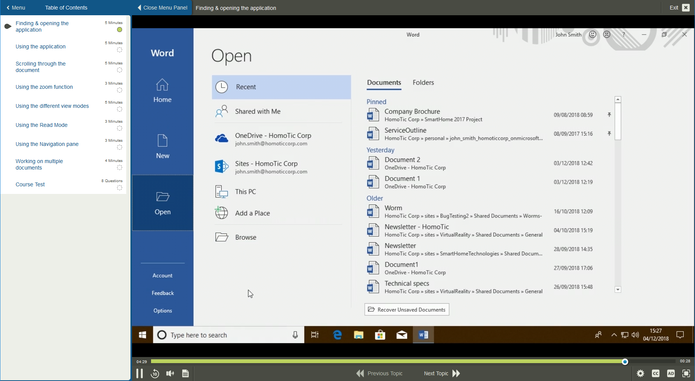This screenshot has height=381, width=695.
Task: Open the player settings gear
Action: (x=640, y=373)
